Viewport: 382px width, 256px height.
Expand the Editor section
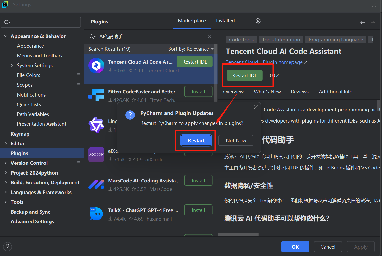click(5, 143)
